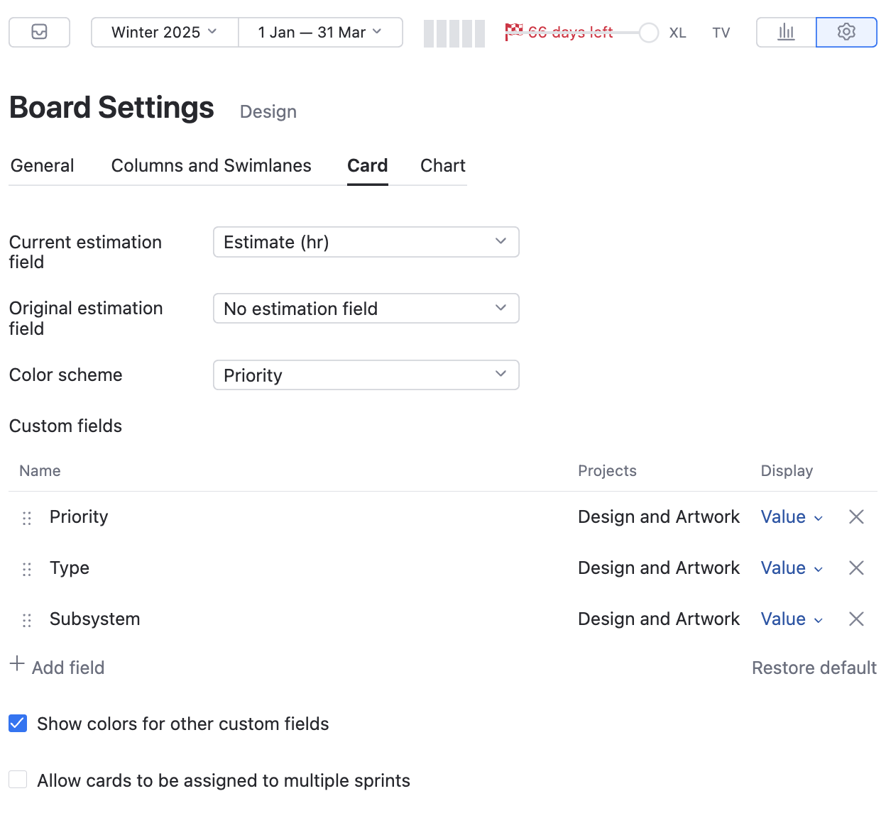Open the burndown chart icon

[785, 32]
